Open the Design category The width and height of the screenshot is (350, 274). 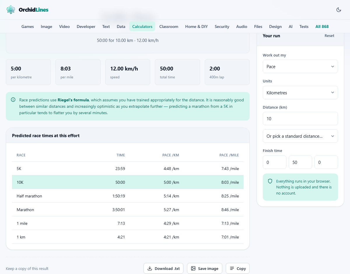(275, 26)
